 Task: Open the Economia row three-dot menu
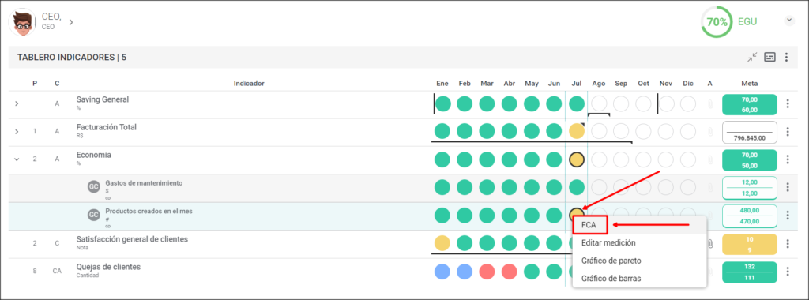coord(788,159)
